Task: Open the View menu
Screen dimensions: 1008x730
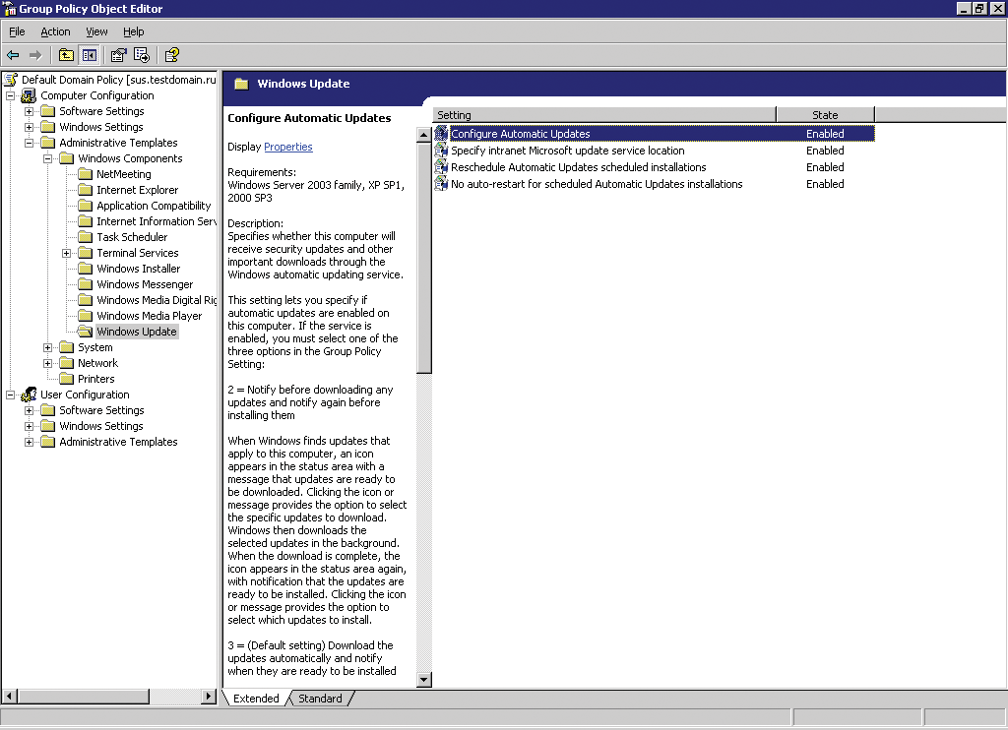Action: point(97,31)
